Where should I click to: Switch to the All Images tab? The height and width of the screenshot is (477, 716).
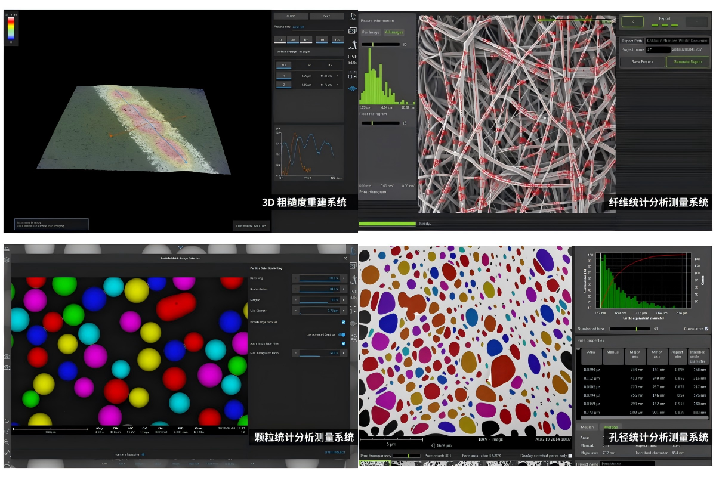394,32
